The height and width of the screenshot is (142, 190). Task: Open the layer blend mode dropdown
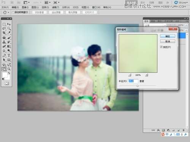155,25
